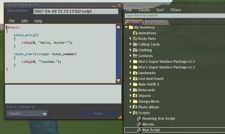Click the script editor vertical scrollbar thumb
225x134 pixels.
[x=118, y=54]
